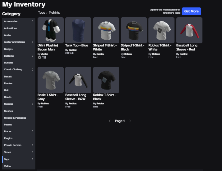Click Roblox creator under Tank Top - Blue

point(73,50)
